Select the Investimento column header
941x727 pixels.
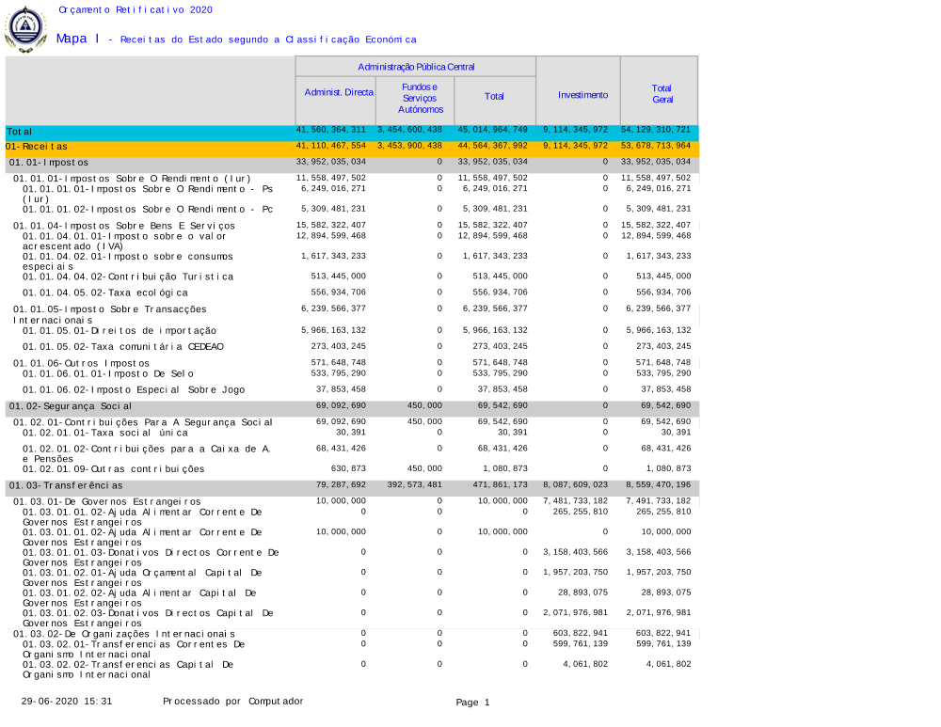coord(582,95)
